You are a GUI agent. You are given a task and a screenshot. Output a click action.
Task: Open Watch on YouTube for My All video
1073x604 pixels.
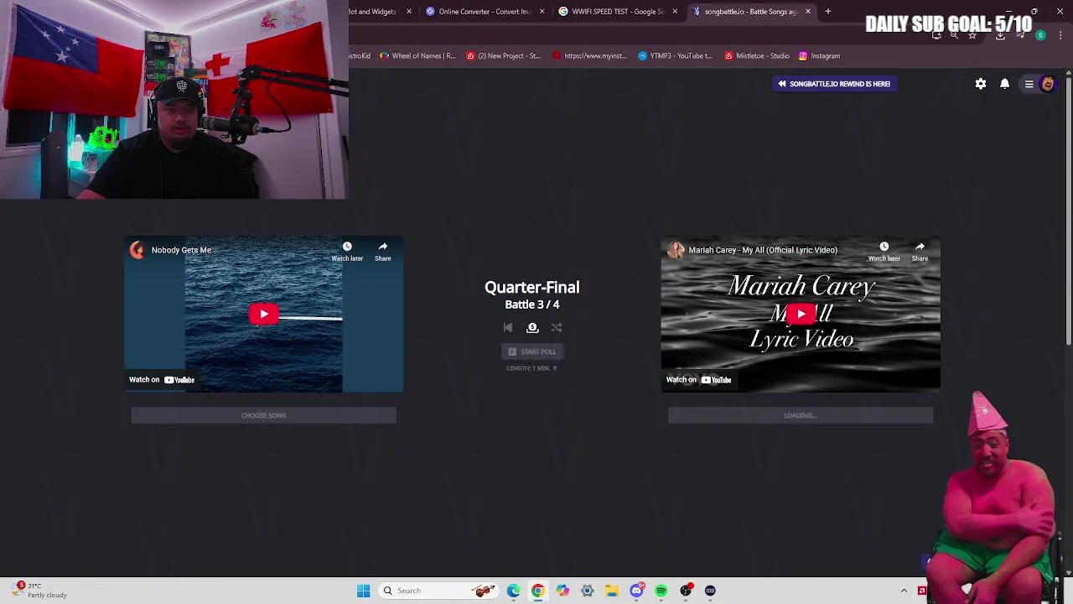tap(698, 380)
